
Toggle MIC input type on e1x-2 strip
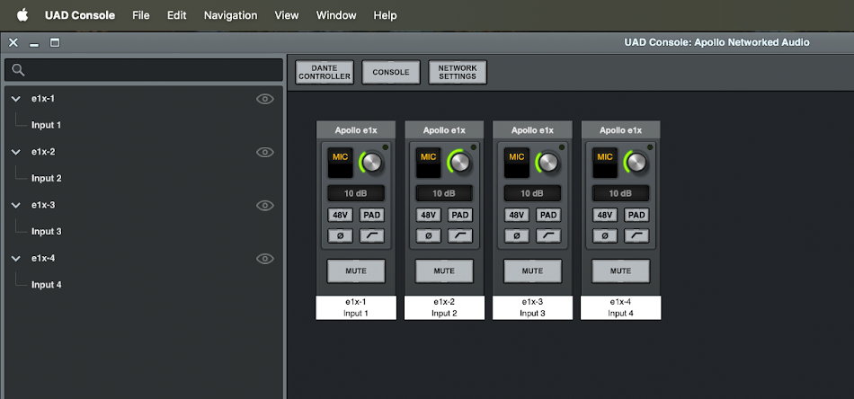(x=429, y=163)
